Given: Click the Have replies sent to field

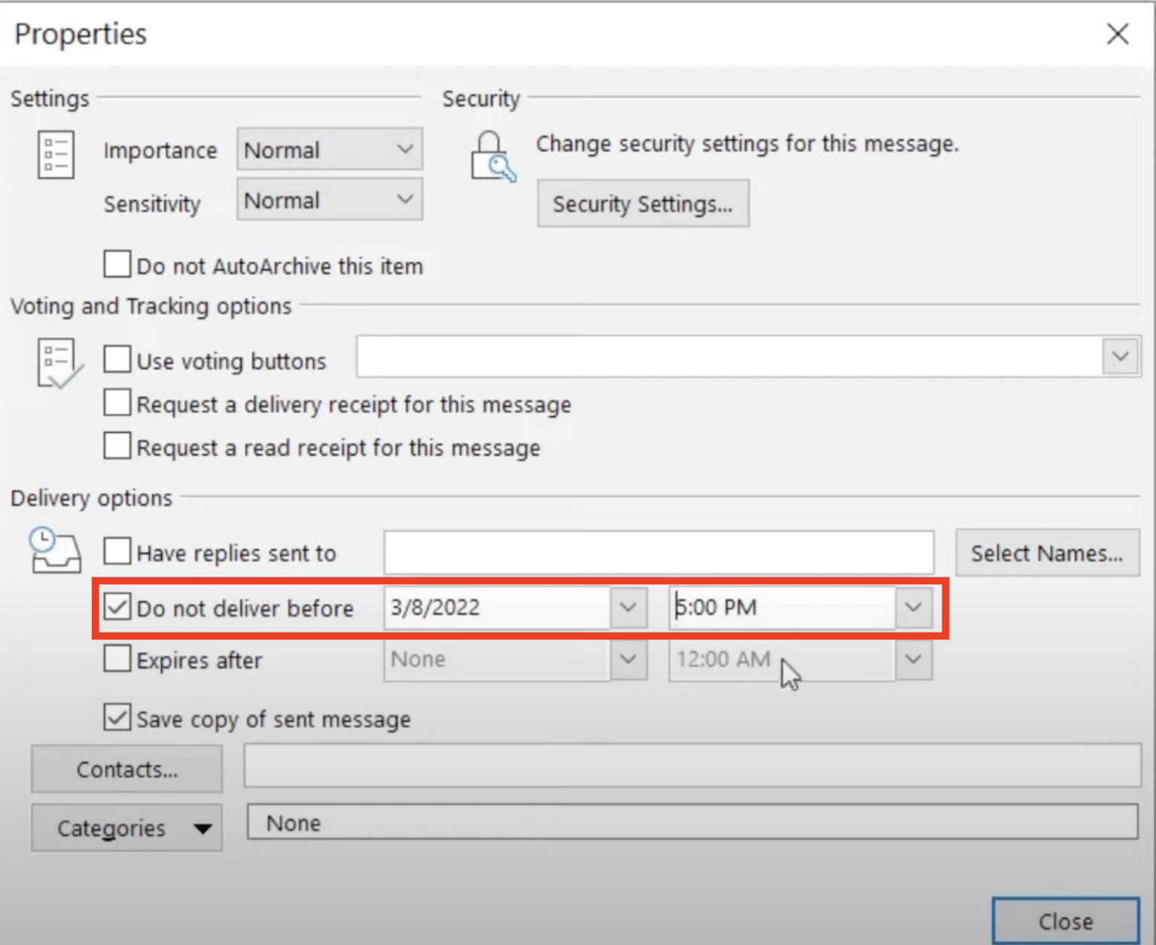Looking at the screenshot, I should 659,552.
